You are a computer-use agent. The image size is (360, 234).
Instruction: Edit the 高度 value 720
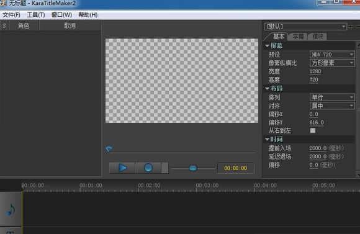pyautogui.click(x=313, y=80)
